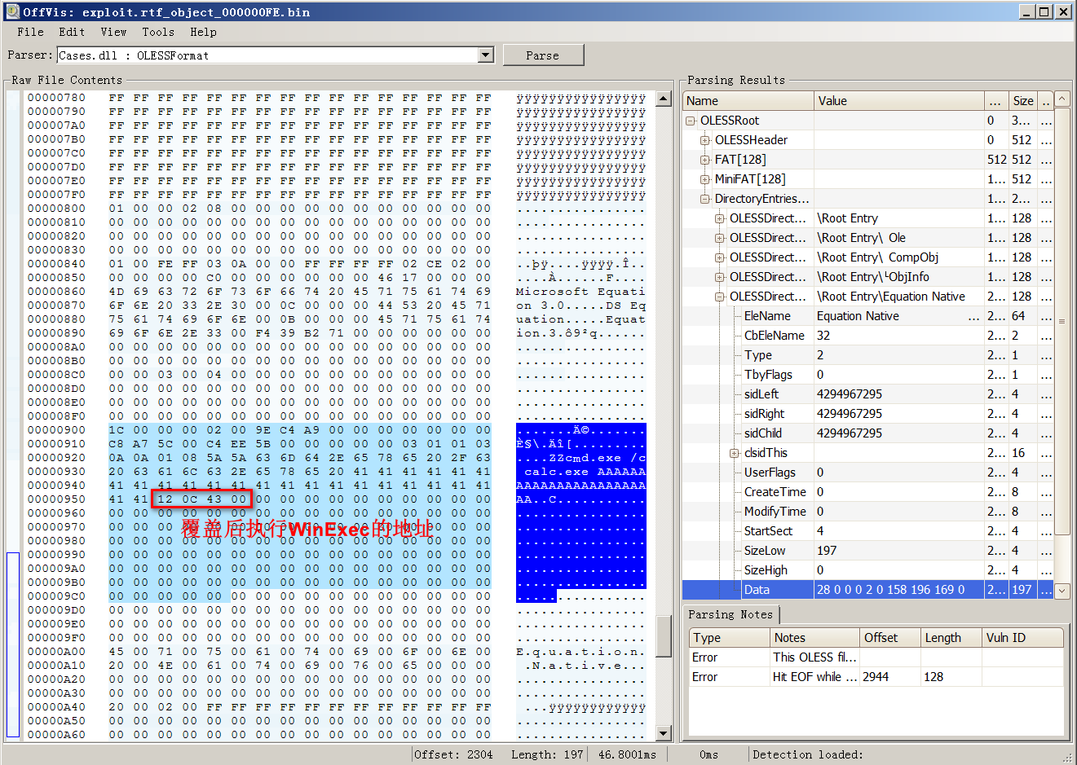Select the Data row in results

(867, 590)
